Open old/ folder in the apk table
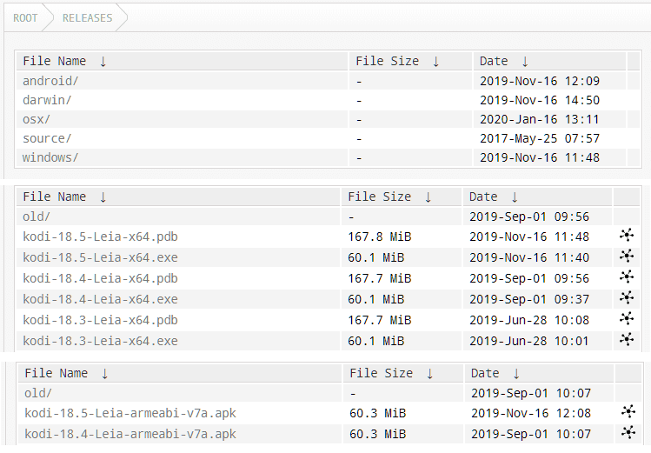The height and width of the screenshot is (453, 651). pos(37,393)
